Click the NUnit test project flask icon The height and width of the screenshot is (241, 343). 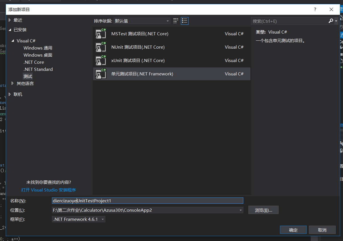101,47
